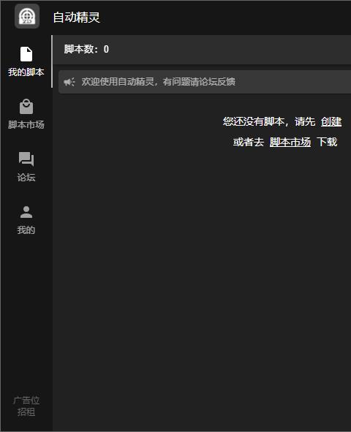Click the 广告位招租 ad slot text
The height and width of the screenshot is (432, 351).
(x=26, y=406)
